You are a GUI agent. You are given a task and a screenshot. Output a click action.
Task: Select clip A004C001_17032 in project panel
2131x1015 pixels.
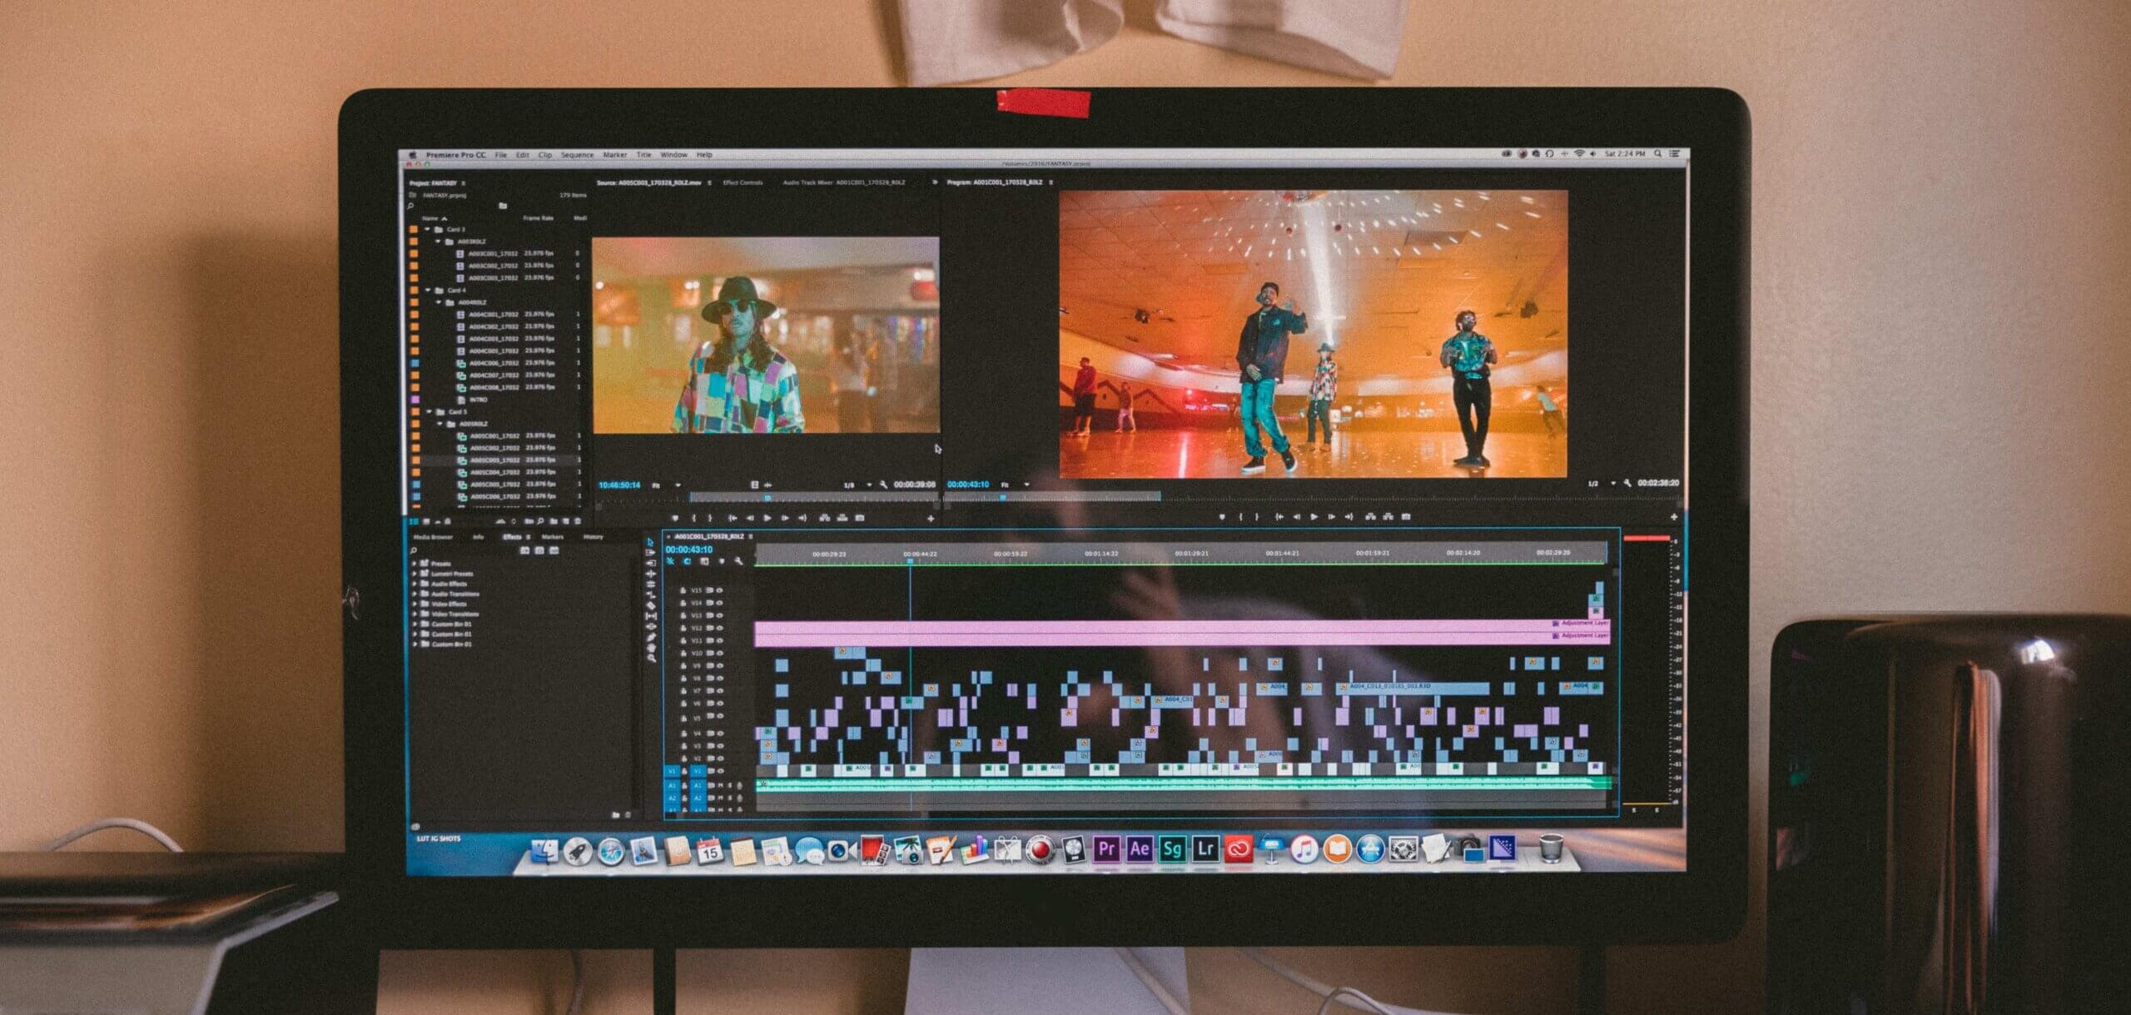pyautogui.click(x=493, y=315)
